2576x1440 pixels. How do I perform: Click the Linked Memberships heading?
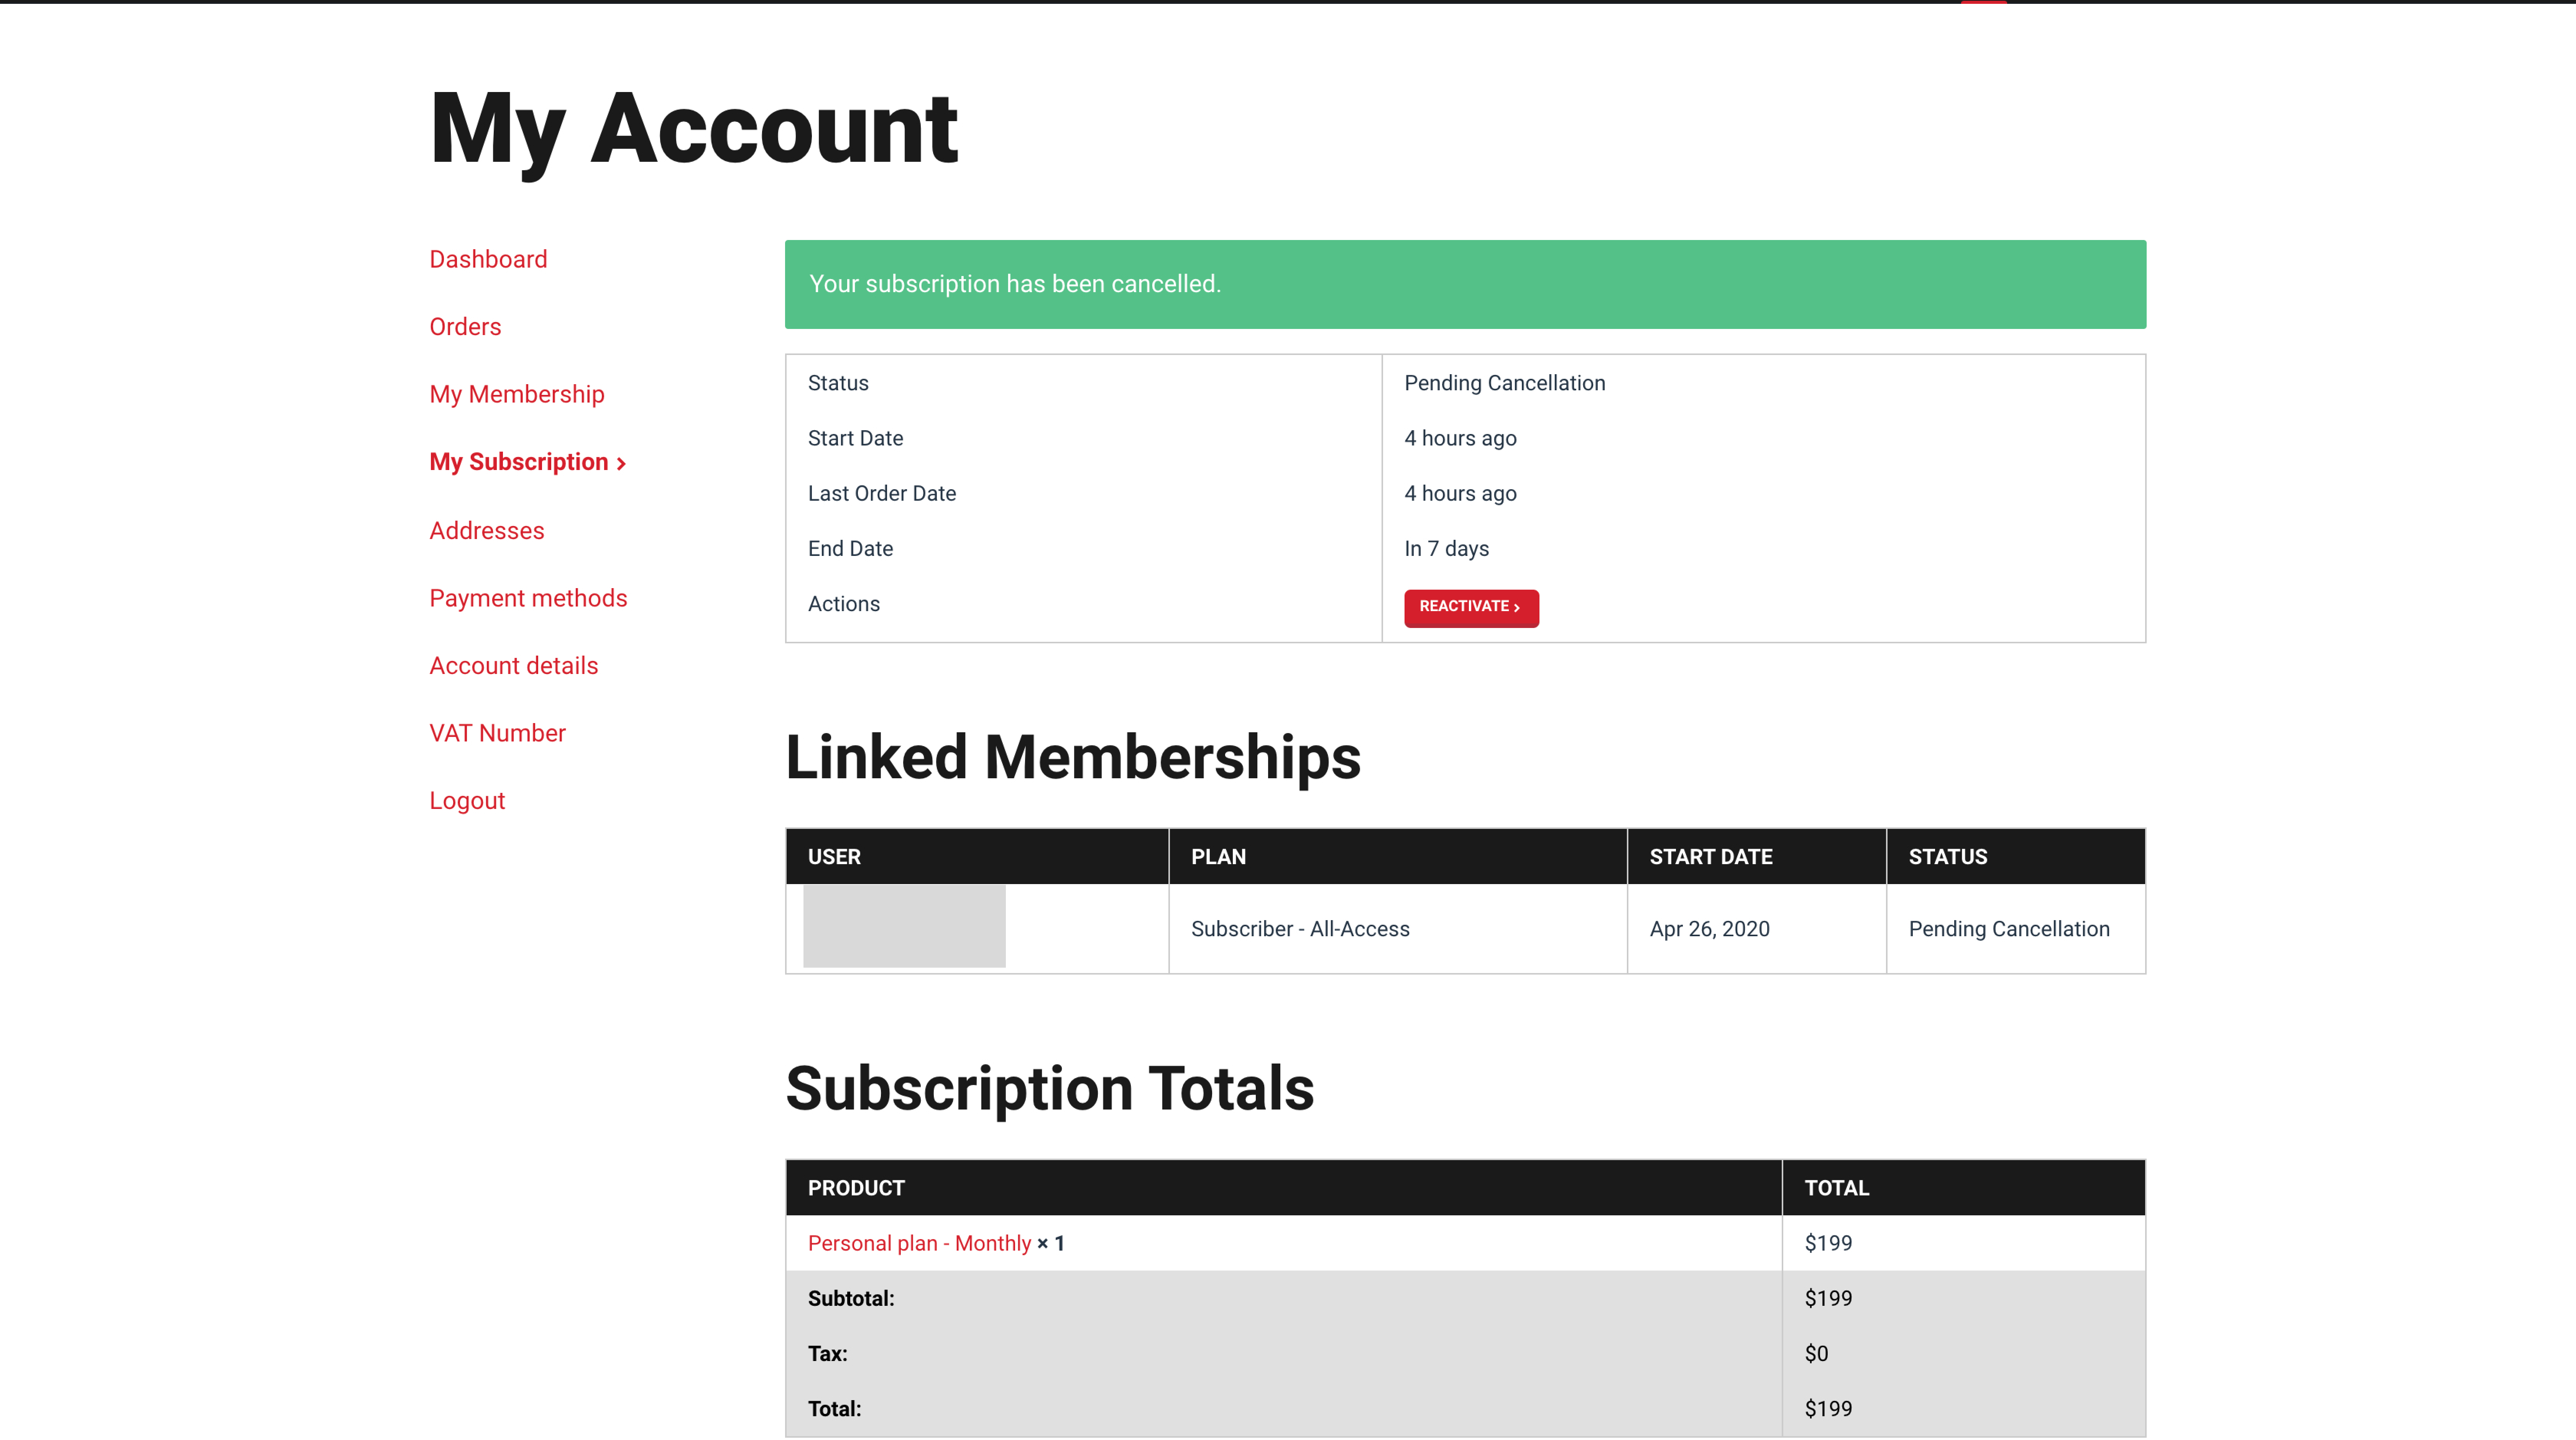pyautogui.click(x=1072, y=757)
